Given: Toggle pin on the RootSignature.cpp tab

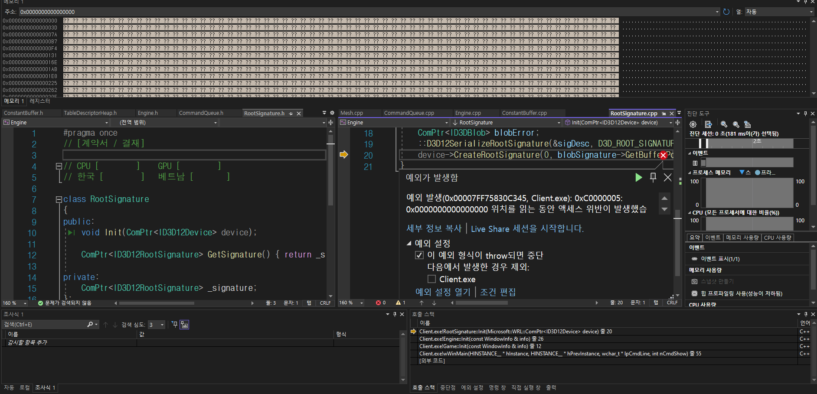Looking at the screenshot, I should click(x=664, y=114).
